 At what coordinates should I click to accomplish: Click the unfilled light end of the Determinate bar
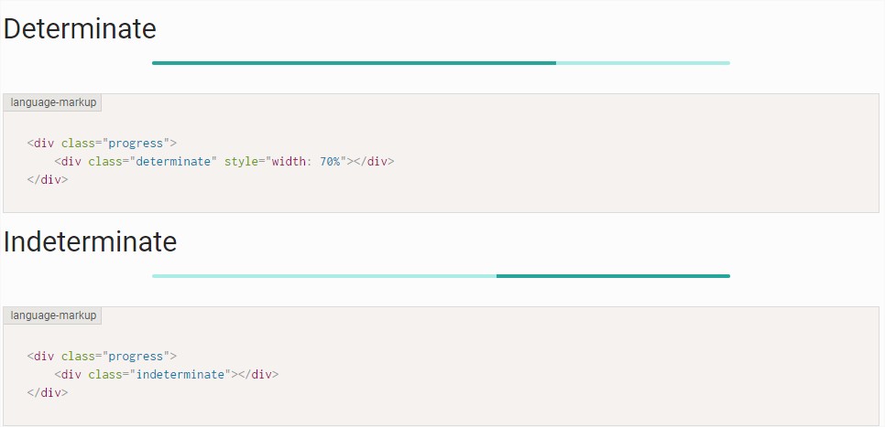pos(642,63)
